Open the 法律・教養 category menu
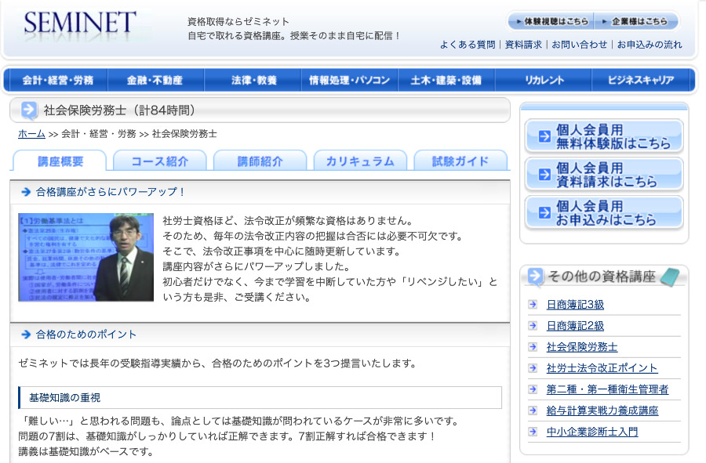 (253, 79)
